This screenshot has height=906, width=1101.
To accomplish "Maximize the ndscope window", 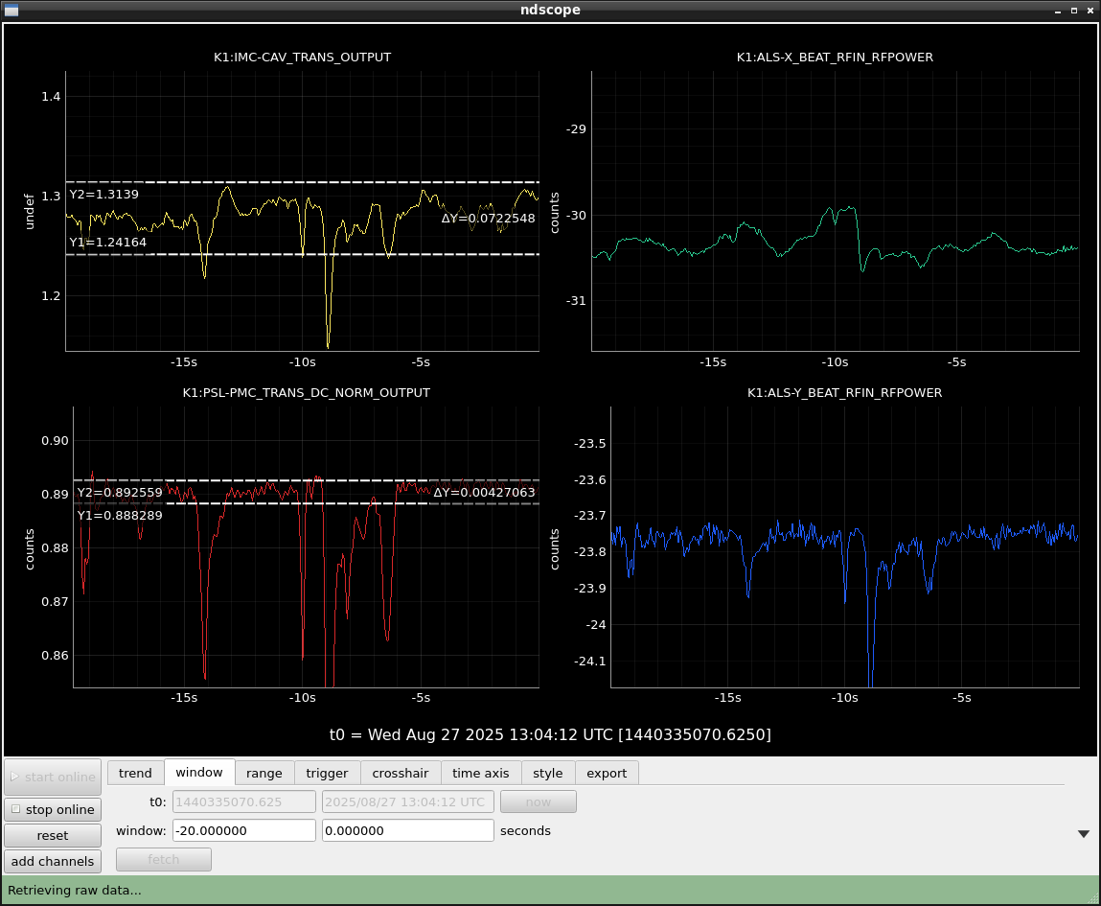I will click(x=1074, y=10).
